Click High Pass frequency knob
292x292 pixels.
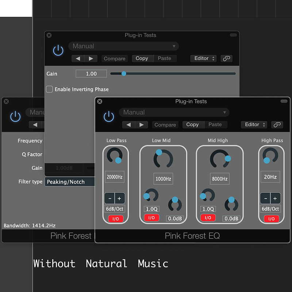pos(270,155)
